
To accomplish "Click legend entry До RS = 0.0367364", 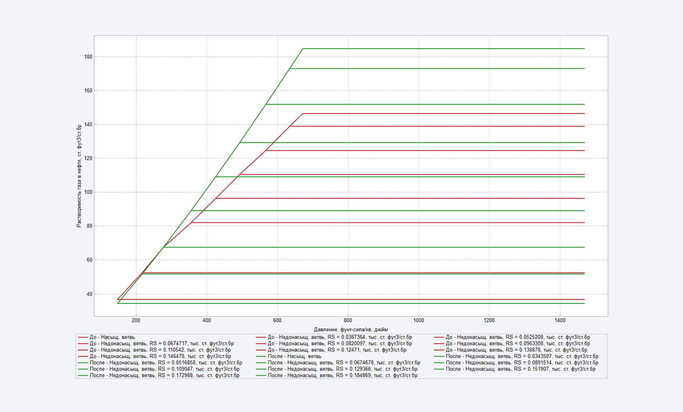I will 334,337.
